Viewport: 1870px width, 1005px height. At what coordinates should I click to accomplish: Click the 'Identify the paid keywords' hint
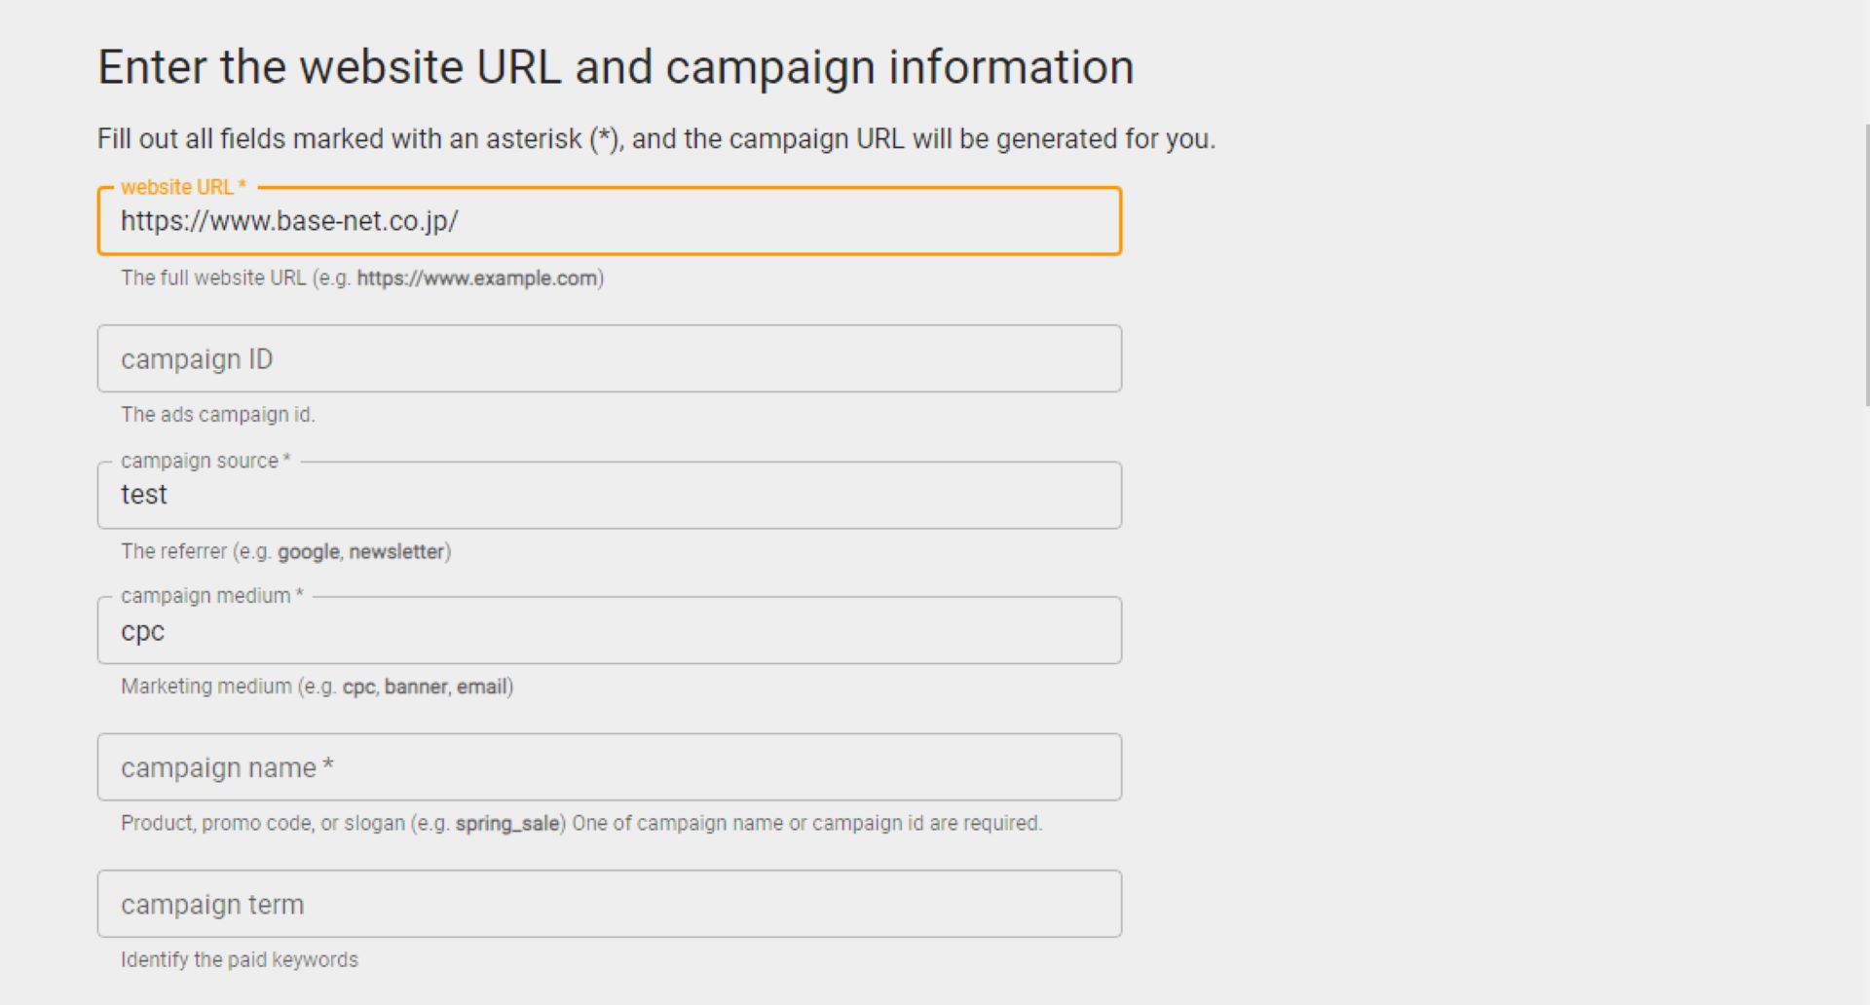[240, 960]
